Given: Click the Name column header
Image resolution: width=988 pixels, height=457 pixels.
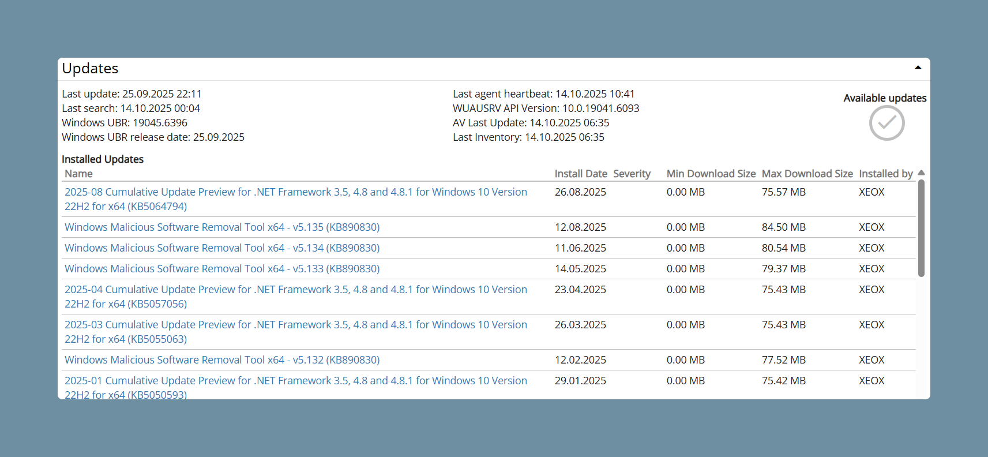Looking at the screenshot, I should pyautogui.click(x=78, y=174).
